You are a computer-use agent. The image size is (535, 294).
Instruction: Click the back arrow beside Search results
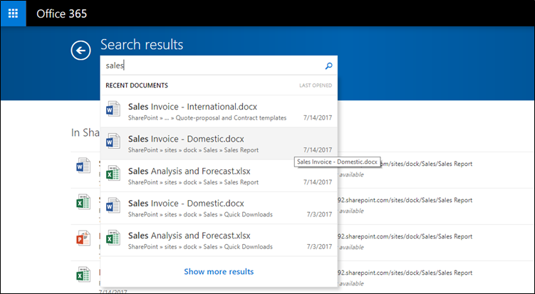(81, 51)
